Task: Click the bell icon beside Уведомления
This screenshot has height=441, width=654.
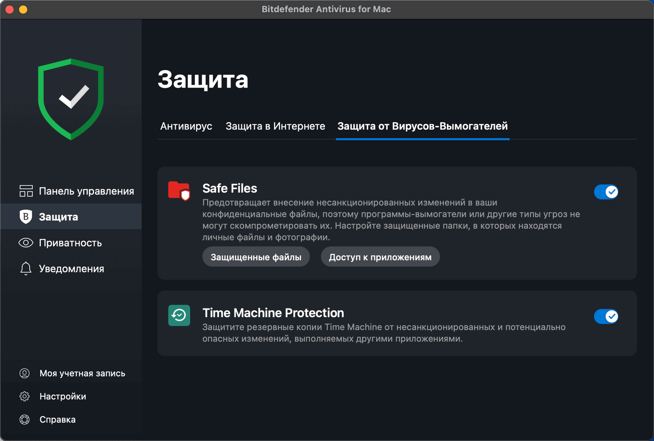Action: pyautogui.click(x=26, y=268)
